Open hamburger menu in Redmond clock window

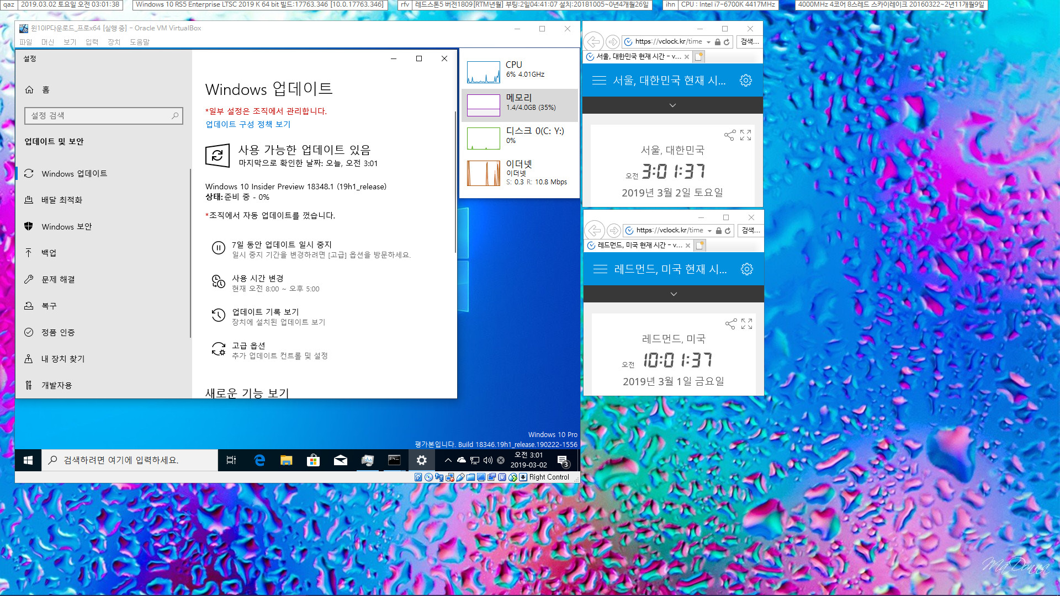point(600,269)
